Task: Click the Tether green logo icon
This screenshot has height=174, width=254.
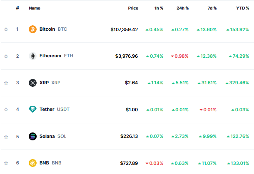Action: pos(32,109)
